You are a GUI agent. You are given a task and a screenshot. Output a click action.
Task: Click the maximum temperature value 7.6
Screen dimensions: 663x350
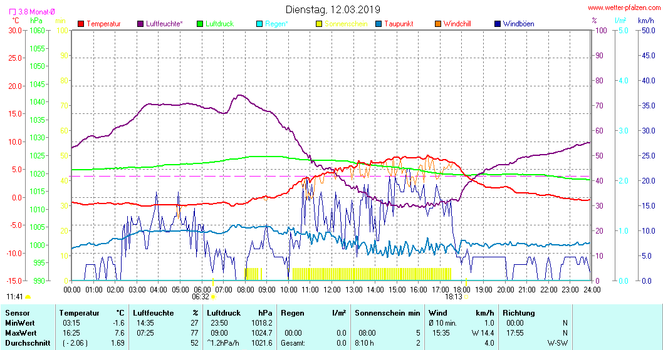click(120, 333)
